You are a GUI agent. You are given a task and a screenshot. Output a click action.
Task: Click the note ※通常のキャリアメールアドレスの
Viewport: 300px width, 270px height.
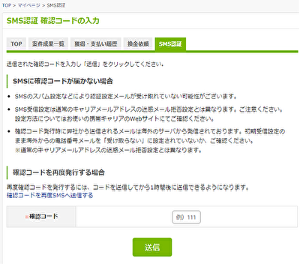108,150
